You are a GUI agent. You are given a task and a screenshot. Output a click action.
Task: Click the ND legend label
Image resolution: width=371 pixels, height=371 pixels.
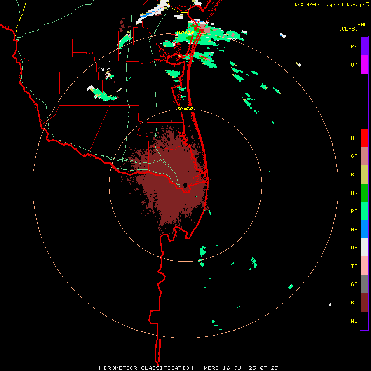[354, 321]
